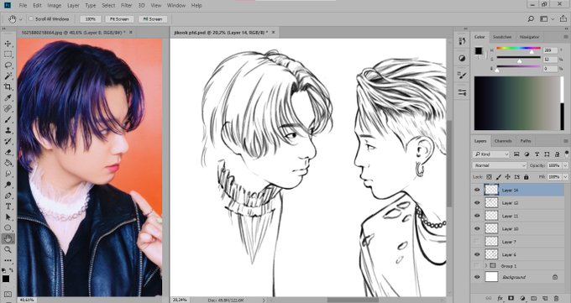Open the History panel icon
Viewport: 571px width, 303px height.
(x=462, y=41)
